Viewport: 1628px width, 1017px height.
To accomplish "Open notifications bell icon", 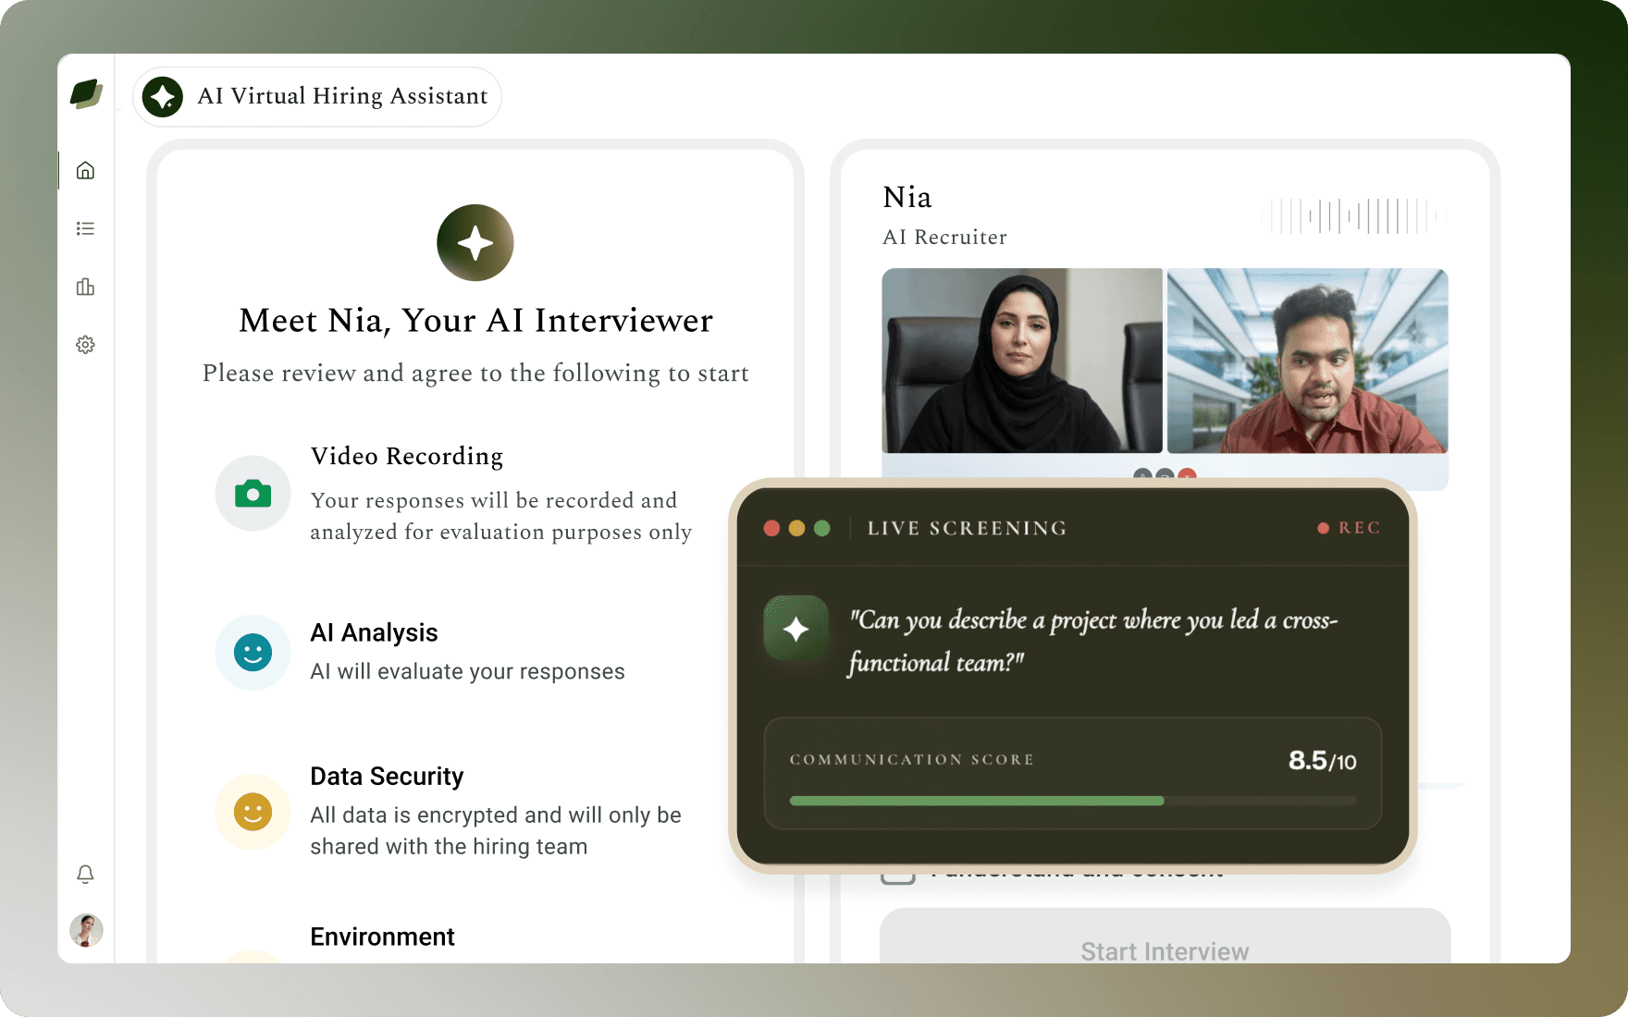I will 85,874.
